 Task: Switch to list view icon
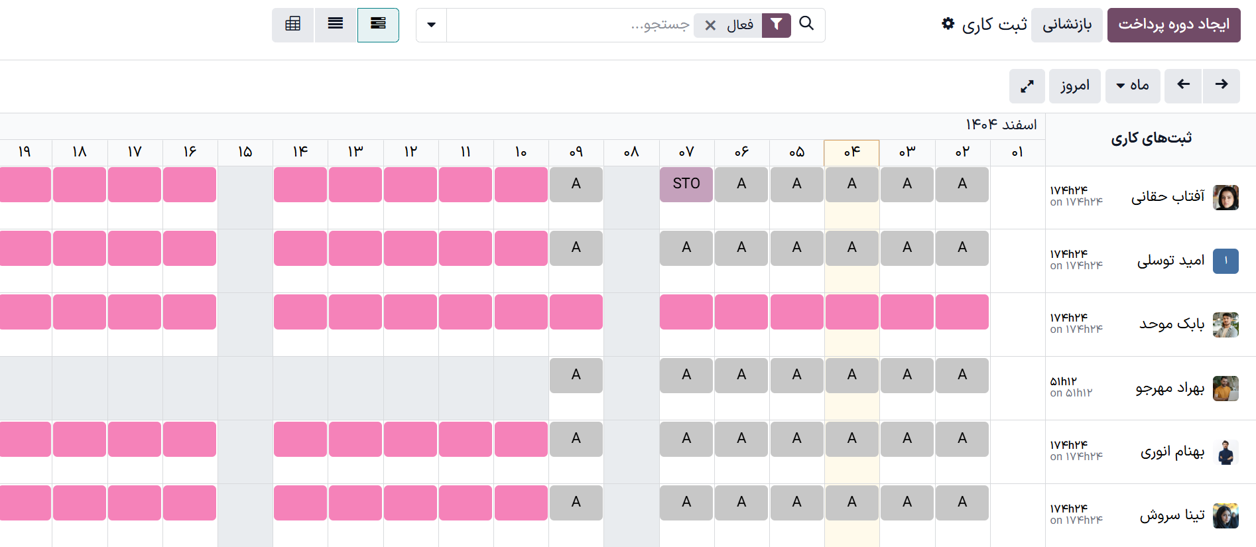click(x=336, y=25)
